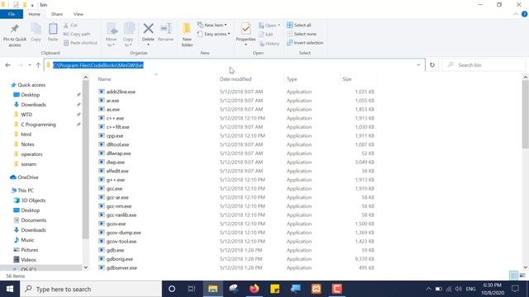
Task: Click History in the Open group
Action: (x=269, y=44)
